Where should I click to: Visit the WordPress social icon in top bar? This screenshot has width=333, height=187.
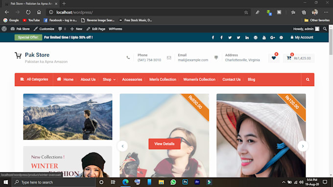pyautogui.click(x=256, y=38)
